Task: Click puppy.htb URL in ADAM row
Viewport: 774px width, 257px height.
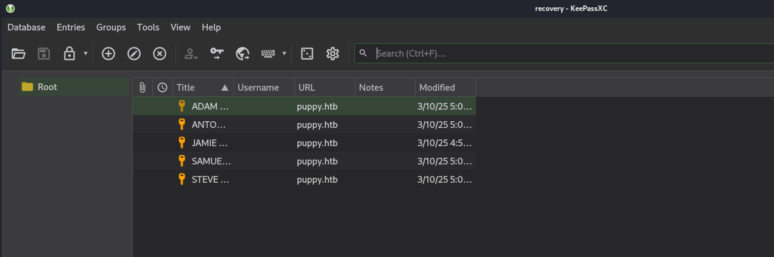Action: point(318,107)
